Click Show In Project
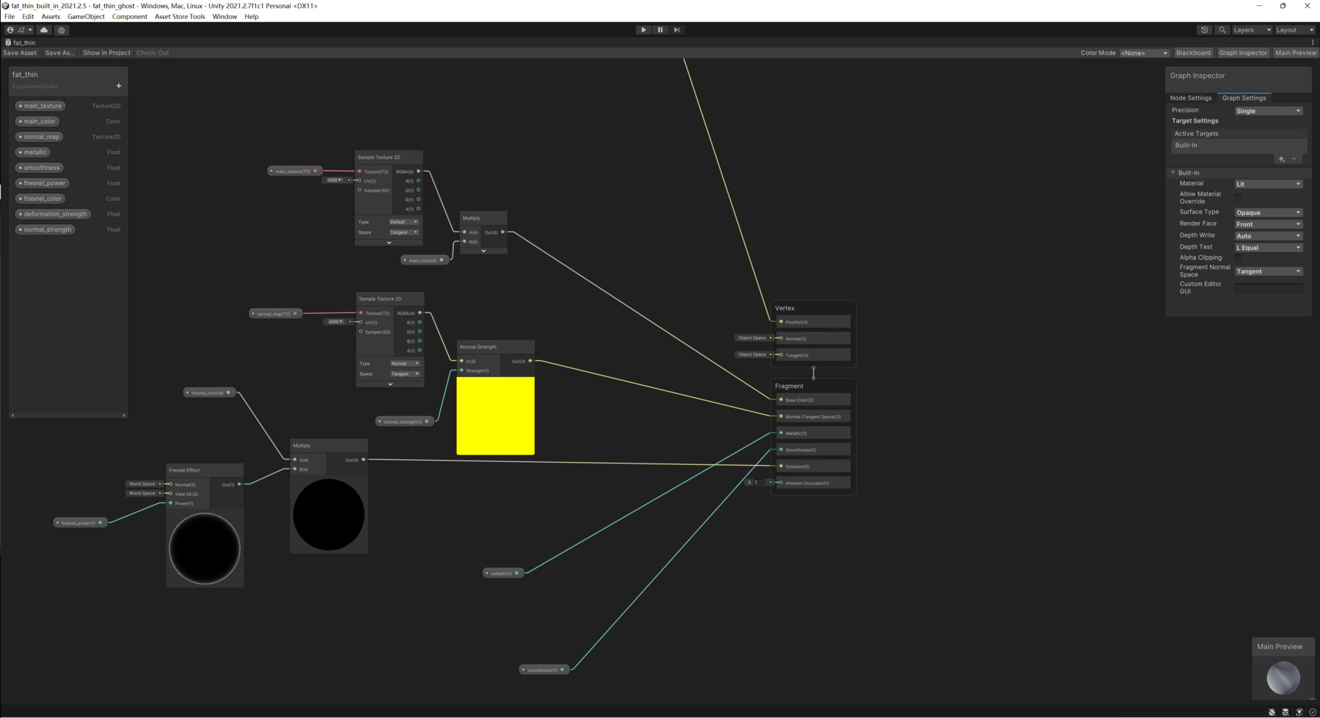 [106, 52]
